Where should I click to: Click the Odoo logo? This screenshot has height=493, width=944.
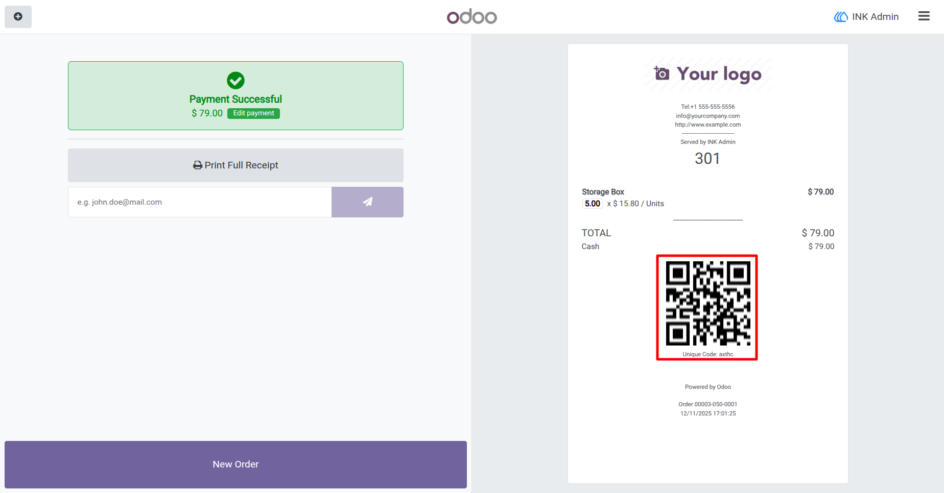click(x=471, y=17)
